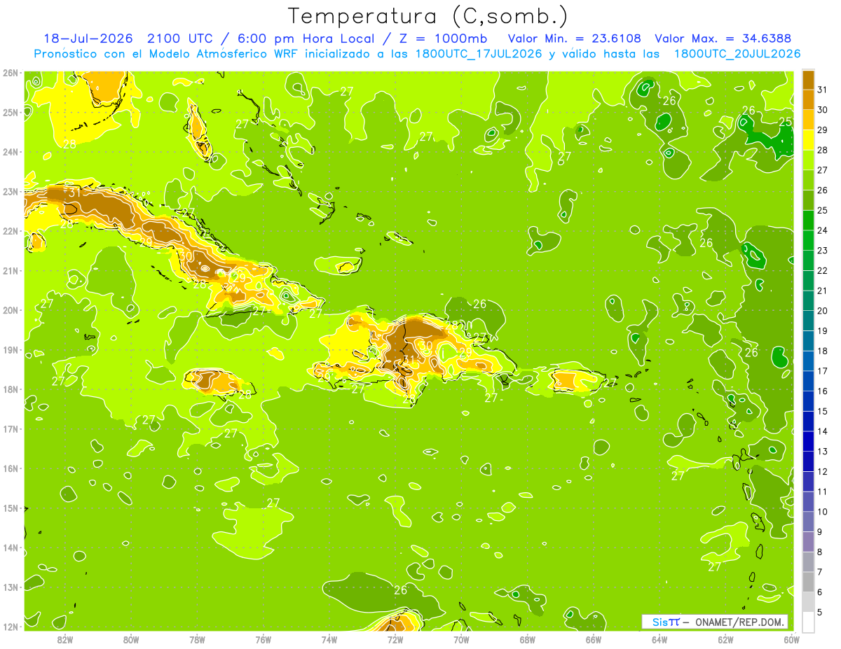The height and width of the screenshot is (649, 841).
Task: Select the teal swatch between 19 and 20
Action: pos(808,321)
